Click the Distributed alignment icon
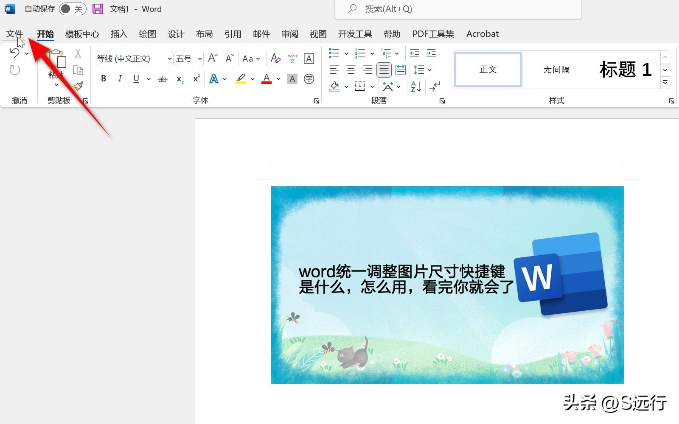The height and width of the screenshot is (424, 679). pos(401,70)
